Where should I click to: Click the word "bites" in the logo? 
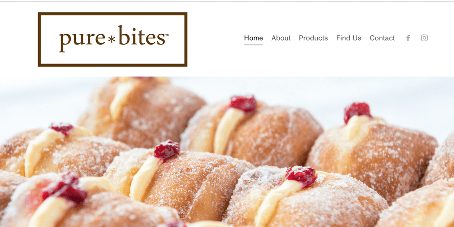click(x=141, y=36)
